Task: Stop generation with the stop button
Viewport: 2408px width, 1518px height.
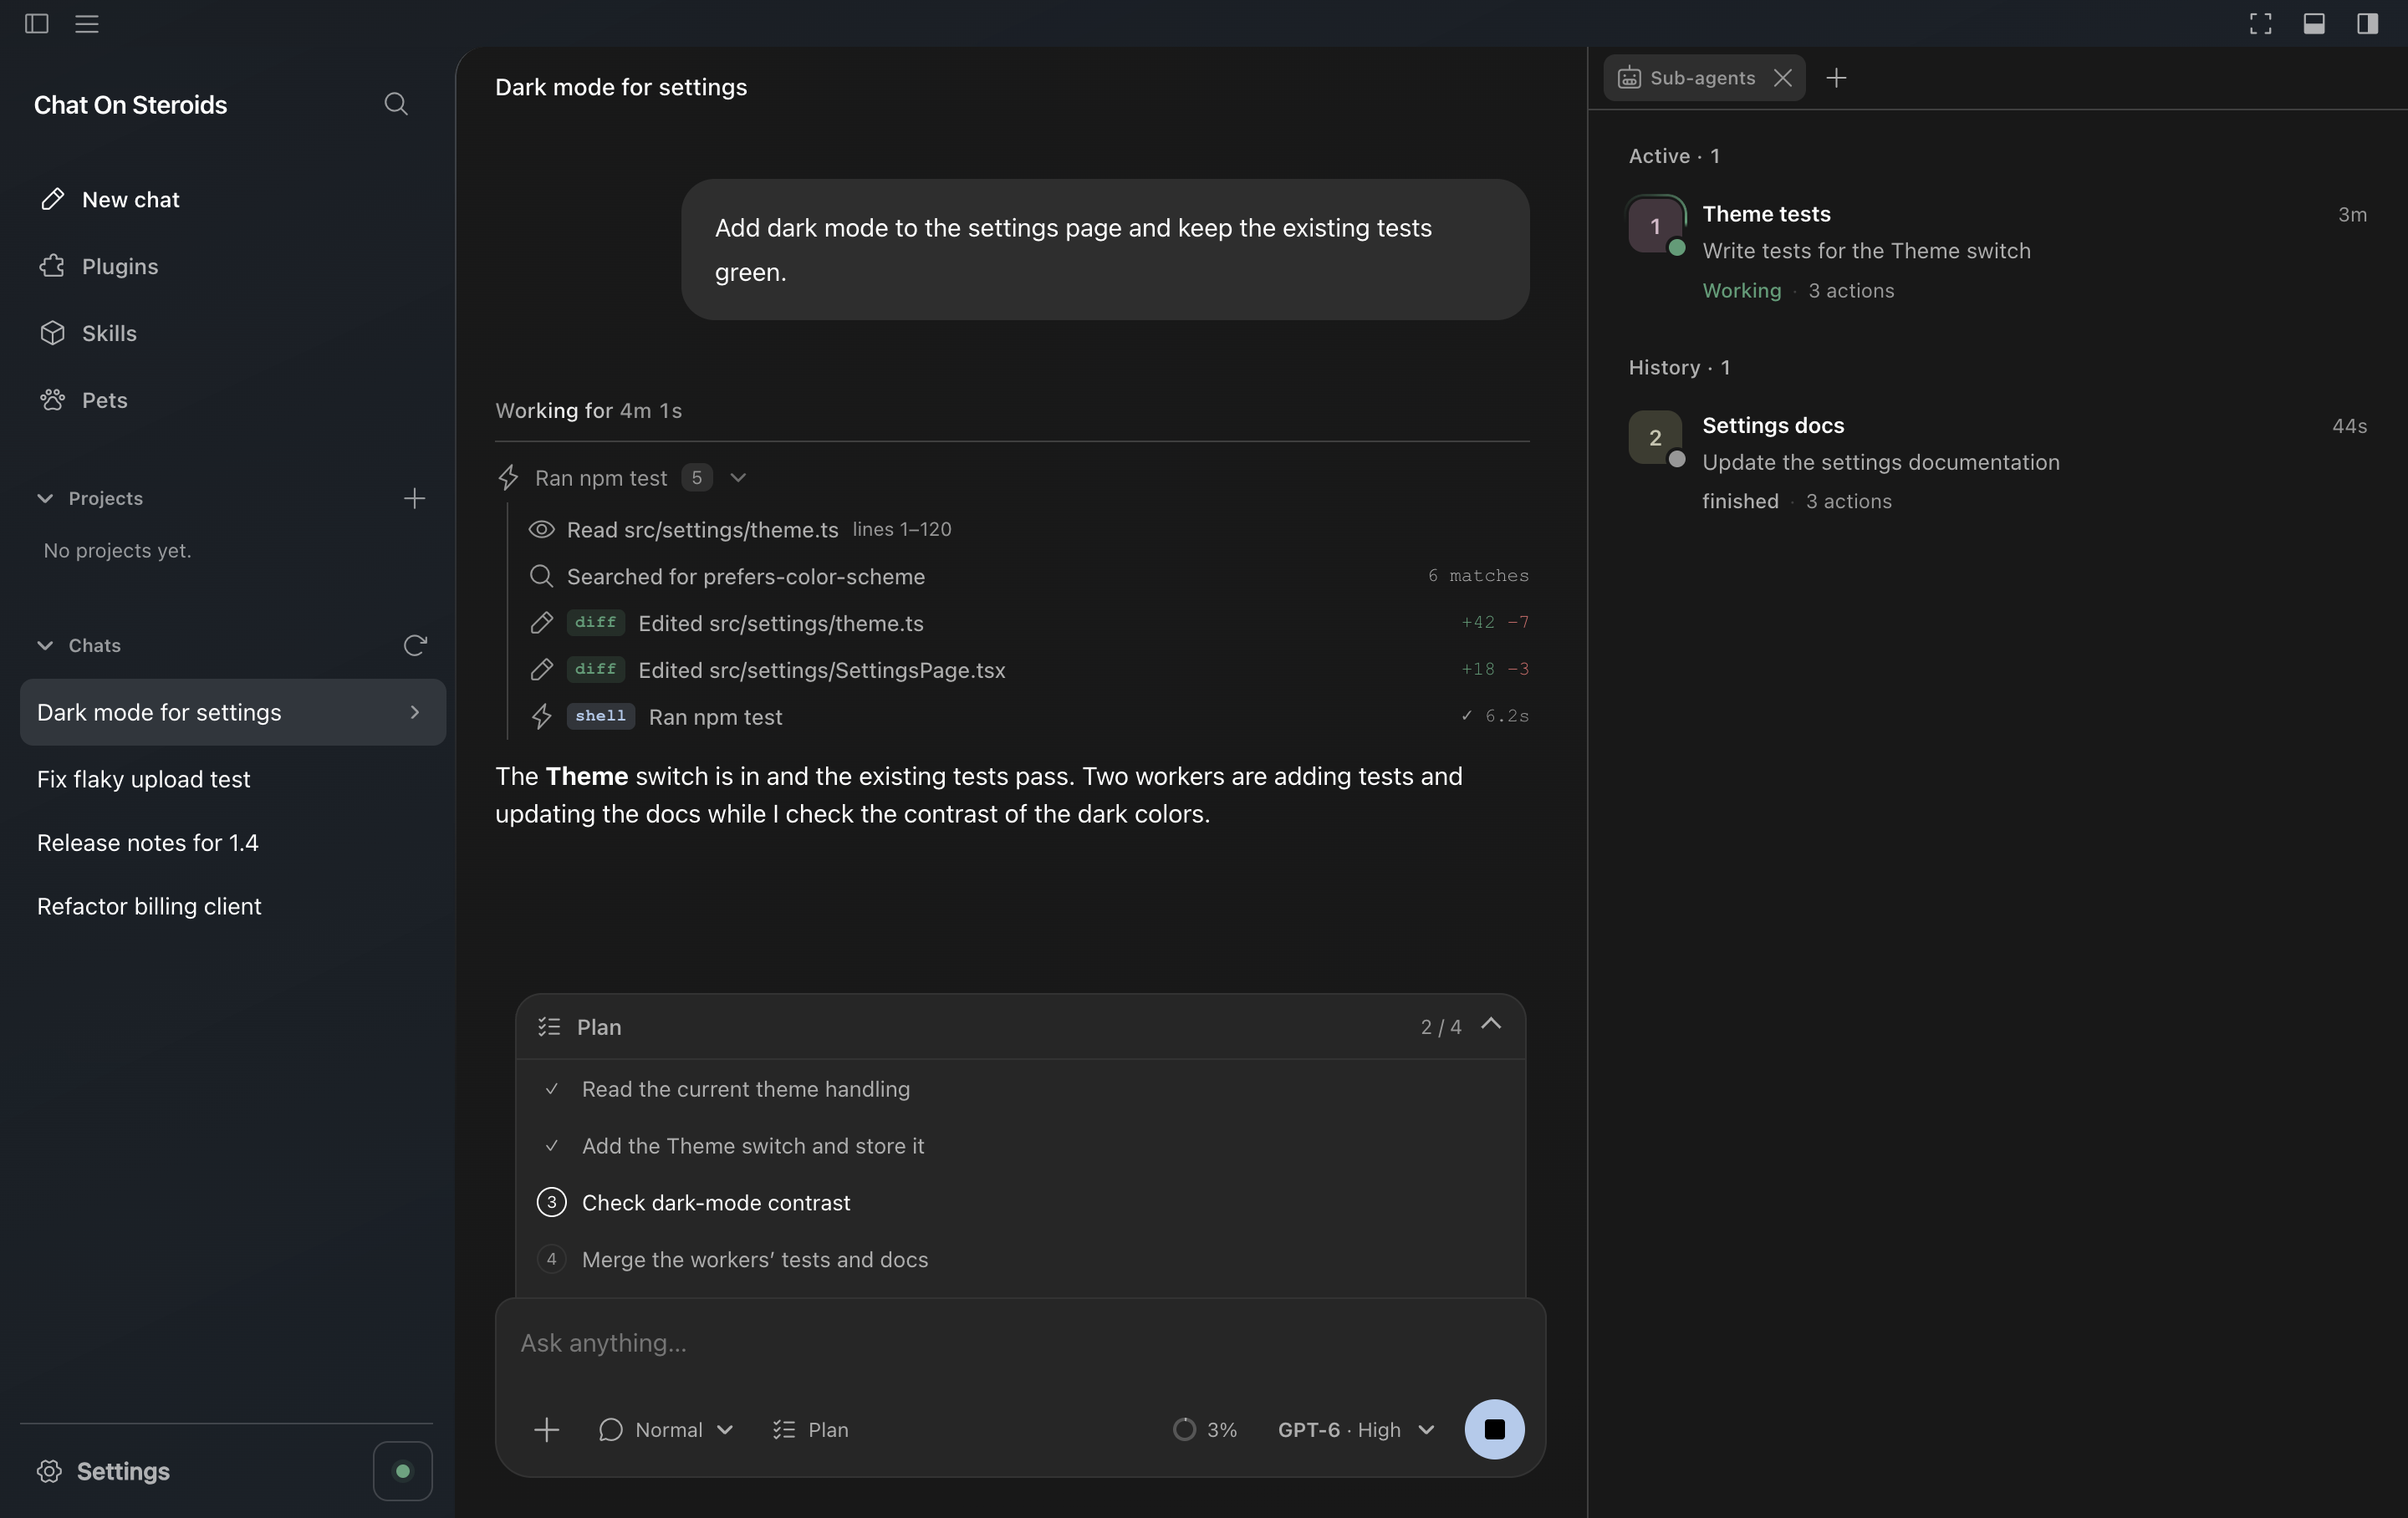Action: coord(1494,1430)
